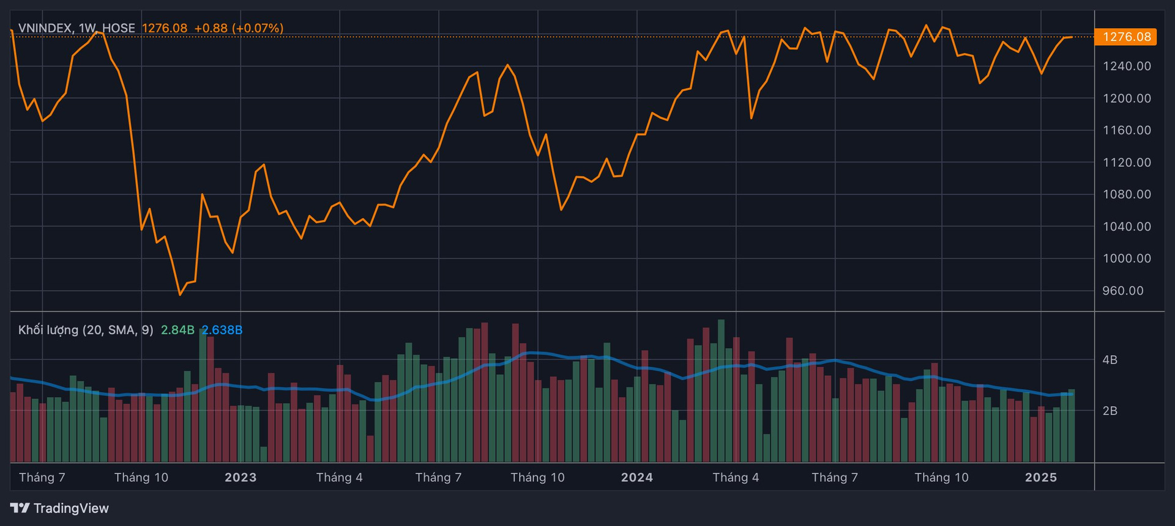This screenshot has height=526, width=1175.
Task: Click the 2023 time axis label
Action: (x=241, y=478)
